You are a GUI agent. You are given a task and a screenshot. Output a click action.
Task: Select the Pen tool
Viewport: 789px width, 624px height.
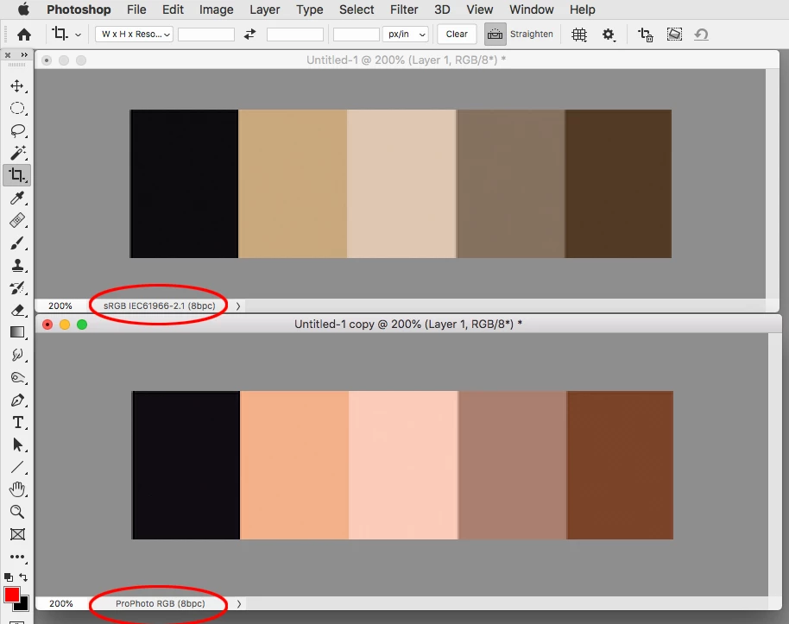point(17,400)
